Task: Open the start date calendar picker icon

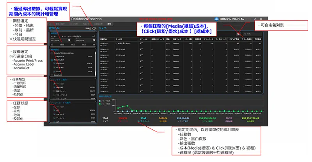Action: point(69,40)
